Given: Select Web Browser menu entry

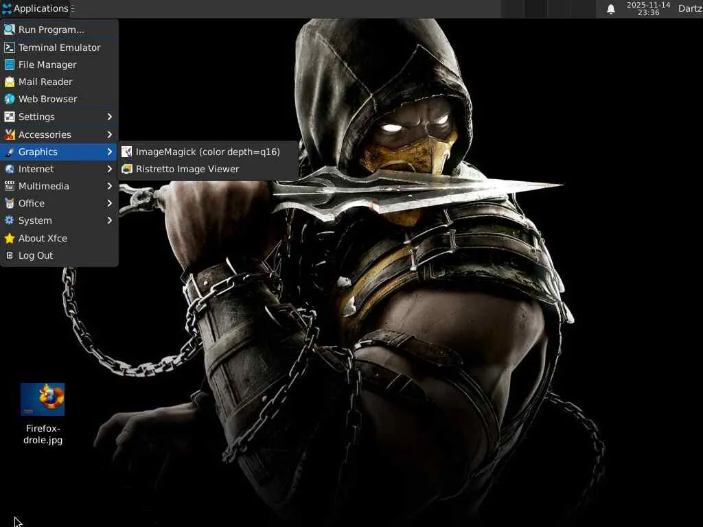Looking at the screenshot, I should [59, 99].
